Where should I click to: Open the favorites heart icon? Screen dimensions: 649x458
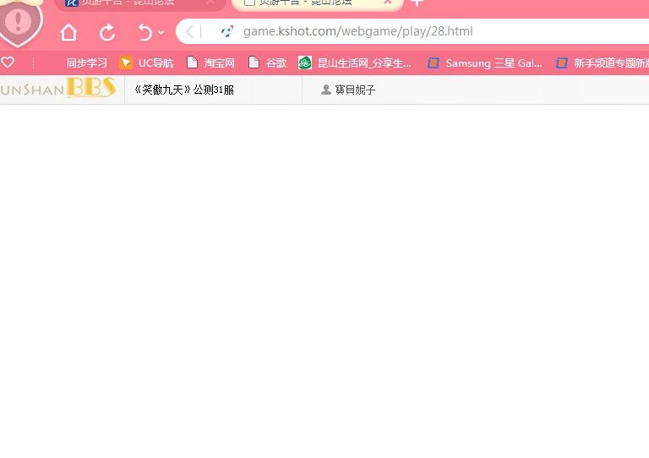[x=8, y=63]
